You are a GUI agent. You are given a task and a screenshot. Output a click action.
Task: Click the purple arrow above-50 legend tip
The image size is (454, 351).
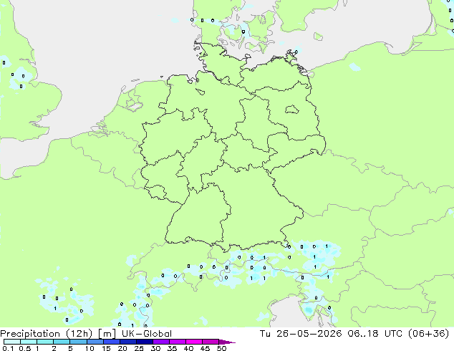pos(227,342)
